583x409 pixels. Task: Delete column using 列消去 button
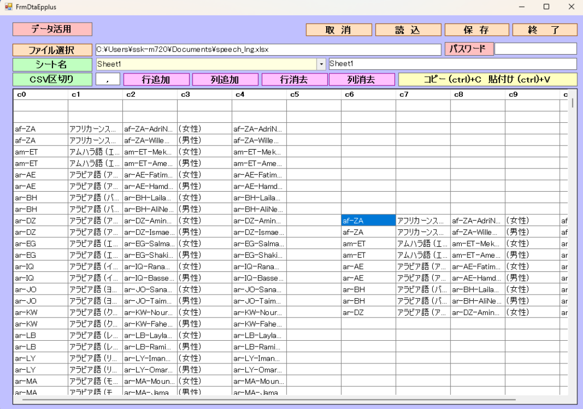[362, 80]
